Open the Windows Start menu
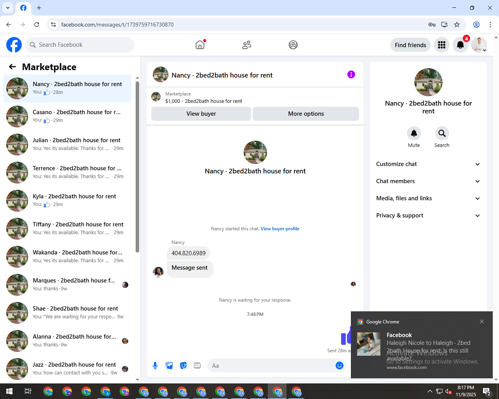This screenshot has height=399, width=499. (x=9, y=391)
